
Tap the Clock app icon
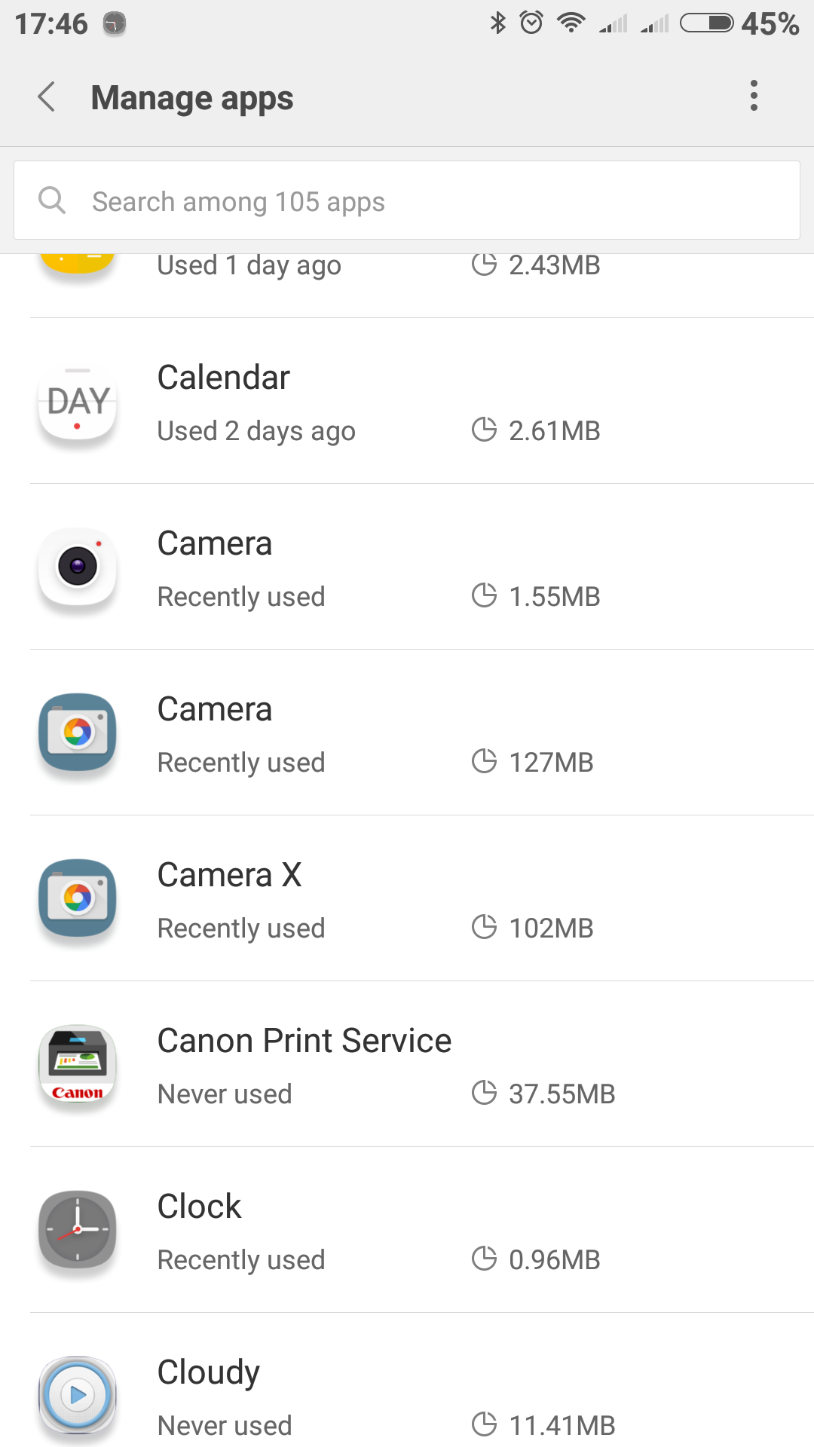(x=78, y=1230)
